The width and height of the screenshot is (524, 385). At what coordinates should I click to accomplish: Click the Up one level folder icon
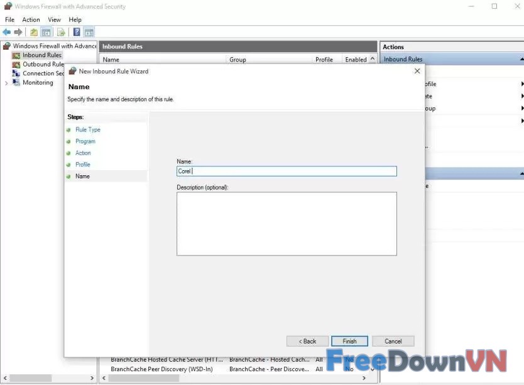click(34, 32)
